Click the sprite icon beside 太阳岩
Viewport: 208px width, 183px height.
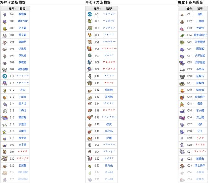5,97
